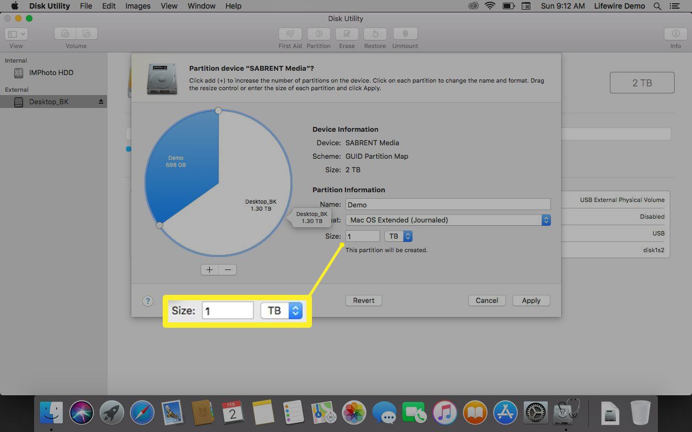Click the Info toolbar icon
The height and width of the screenshot is (432, 692).
click(x=675, y=33)
